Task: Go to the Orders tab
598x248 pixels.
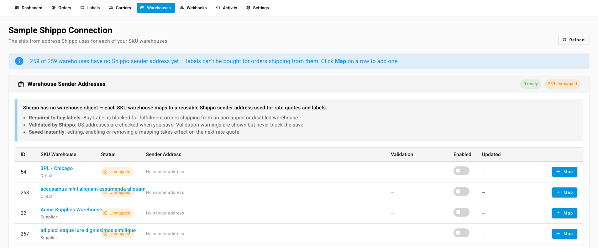Action: click(x=61, y=8)
